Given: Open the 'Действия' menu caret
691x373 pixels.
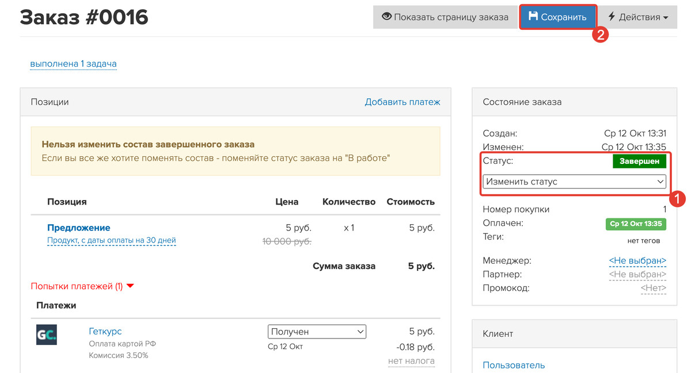Looking at the screenshot, I should pyautogui.click(x=666, y=18).
